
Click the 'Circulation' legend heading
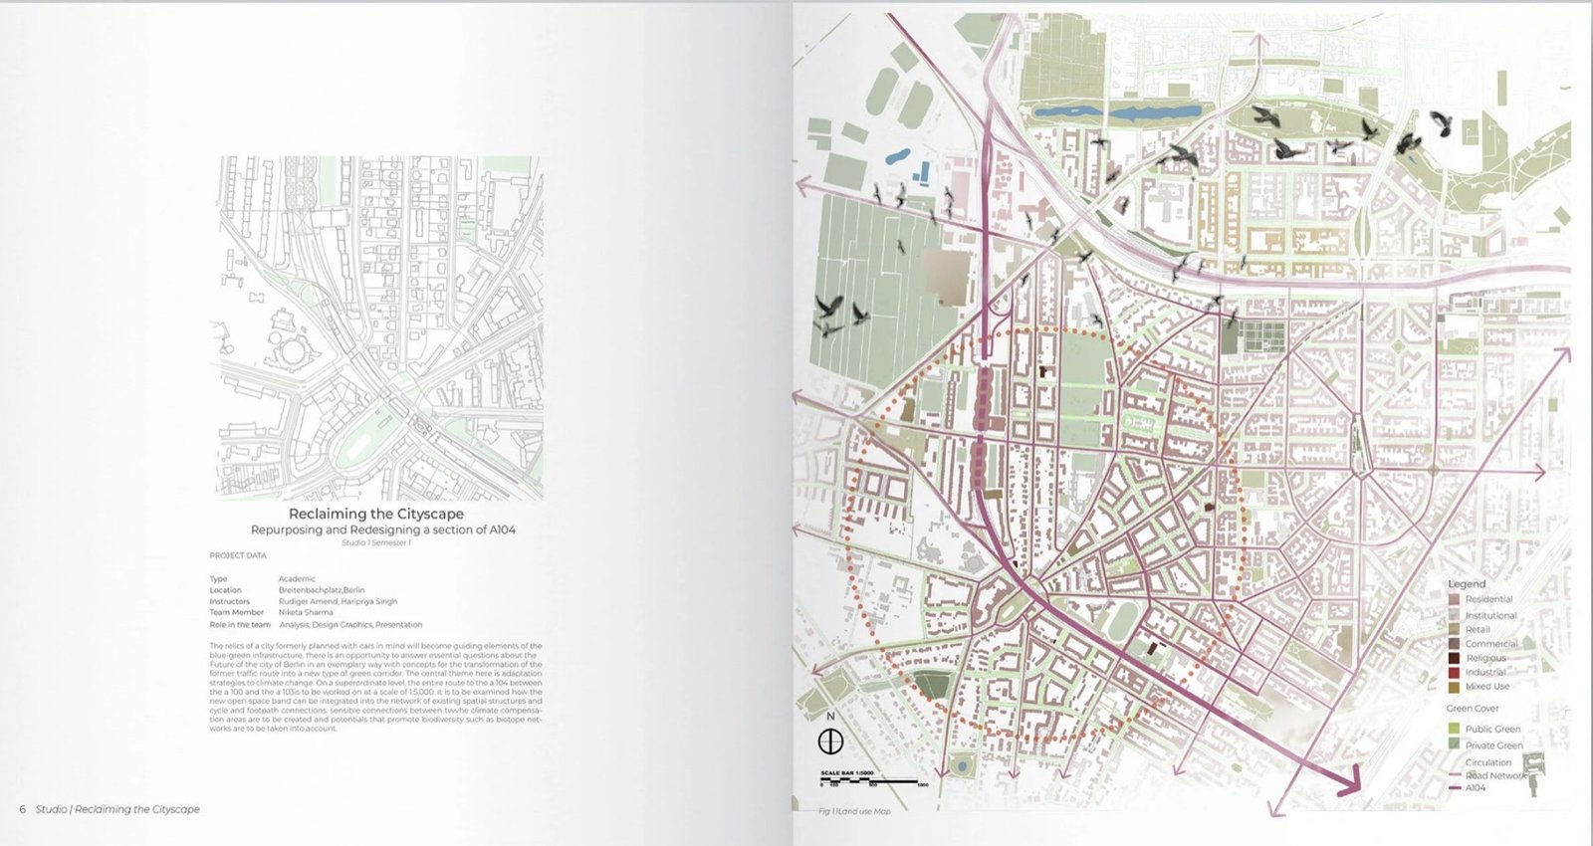tap(1487, 762)
